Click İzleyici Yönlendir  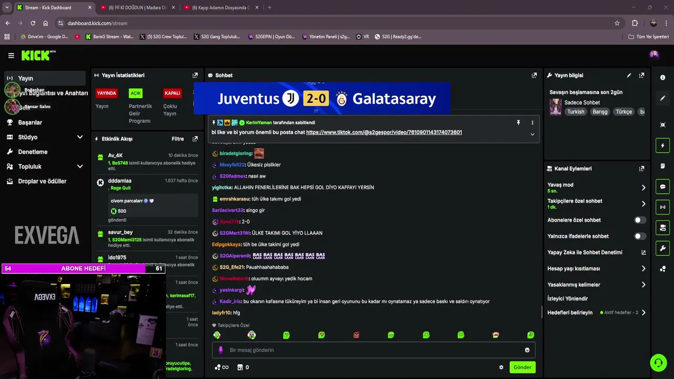pyautogui.click(x=568, y=298)
